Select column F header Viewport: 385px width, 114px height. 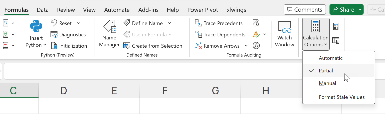click(164, 90)
